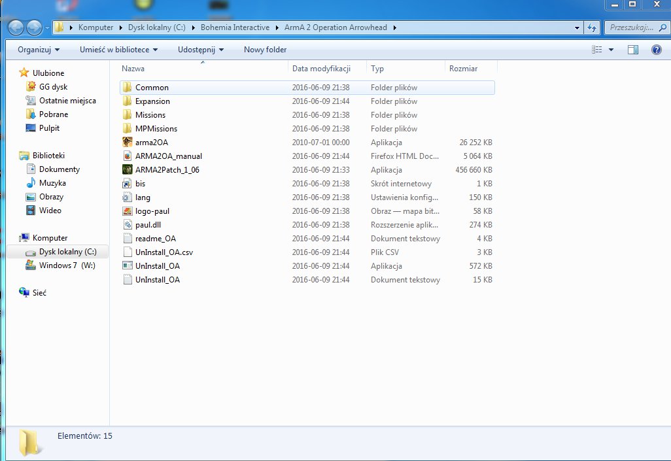Click the 456 660 KB size cell

click(473, 170)
